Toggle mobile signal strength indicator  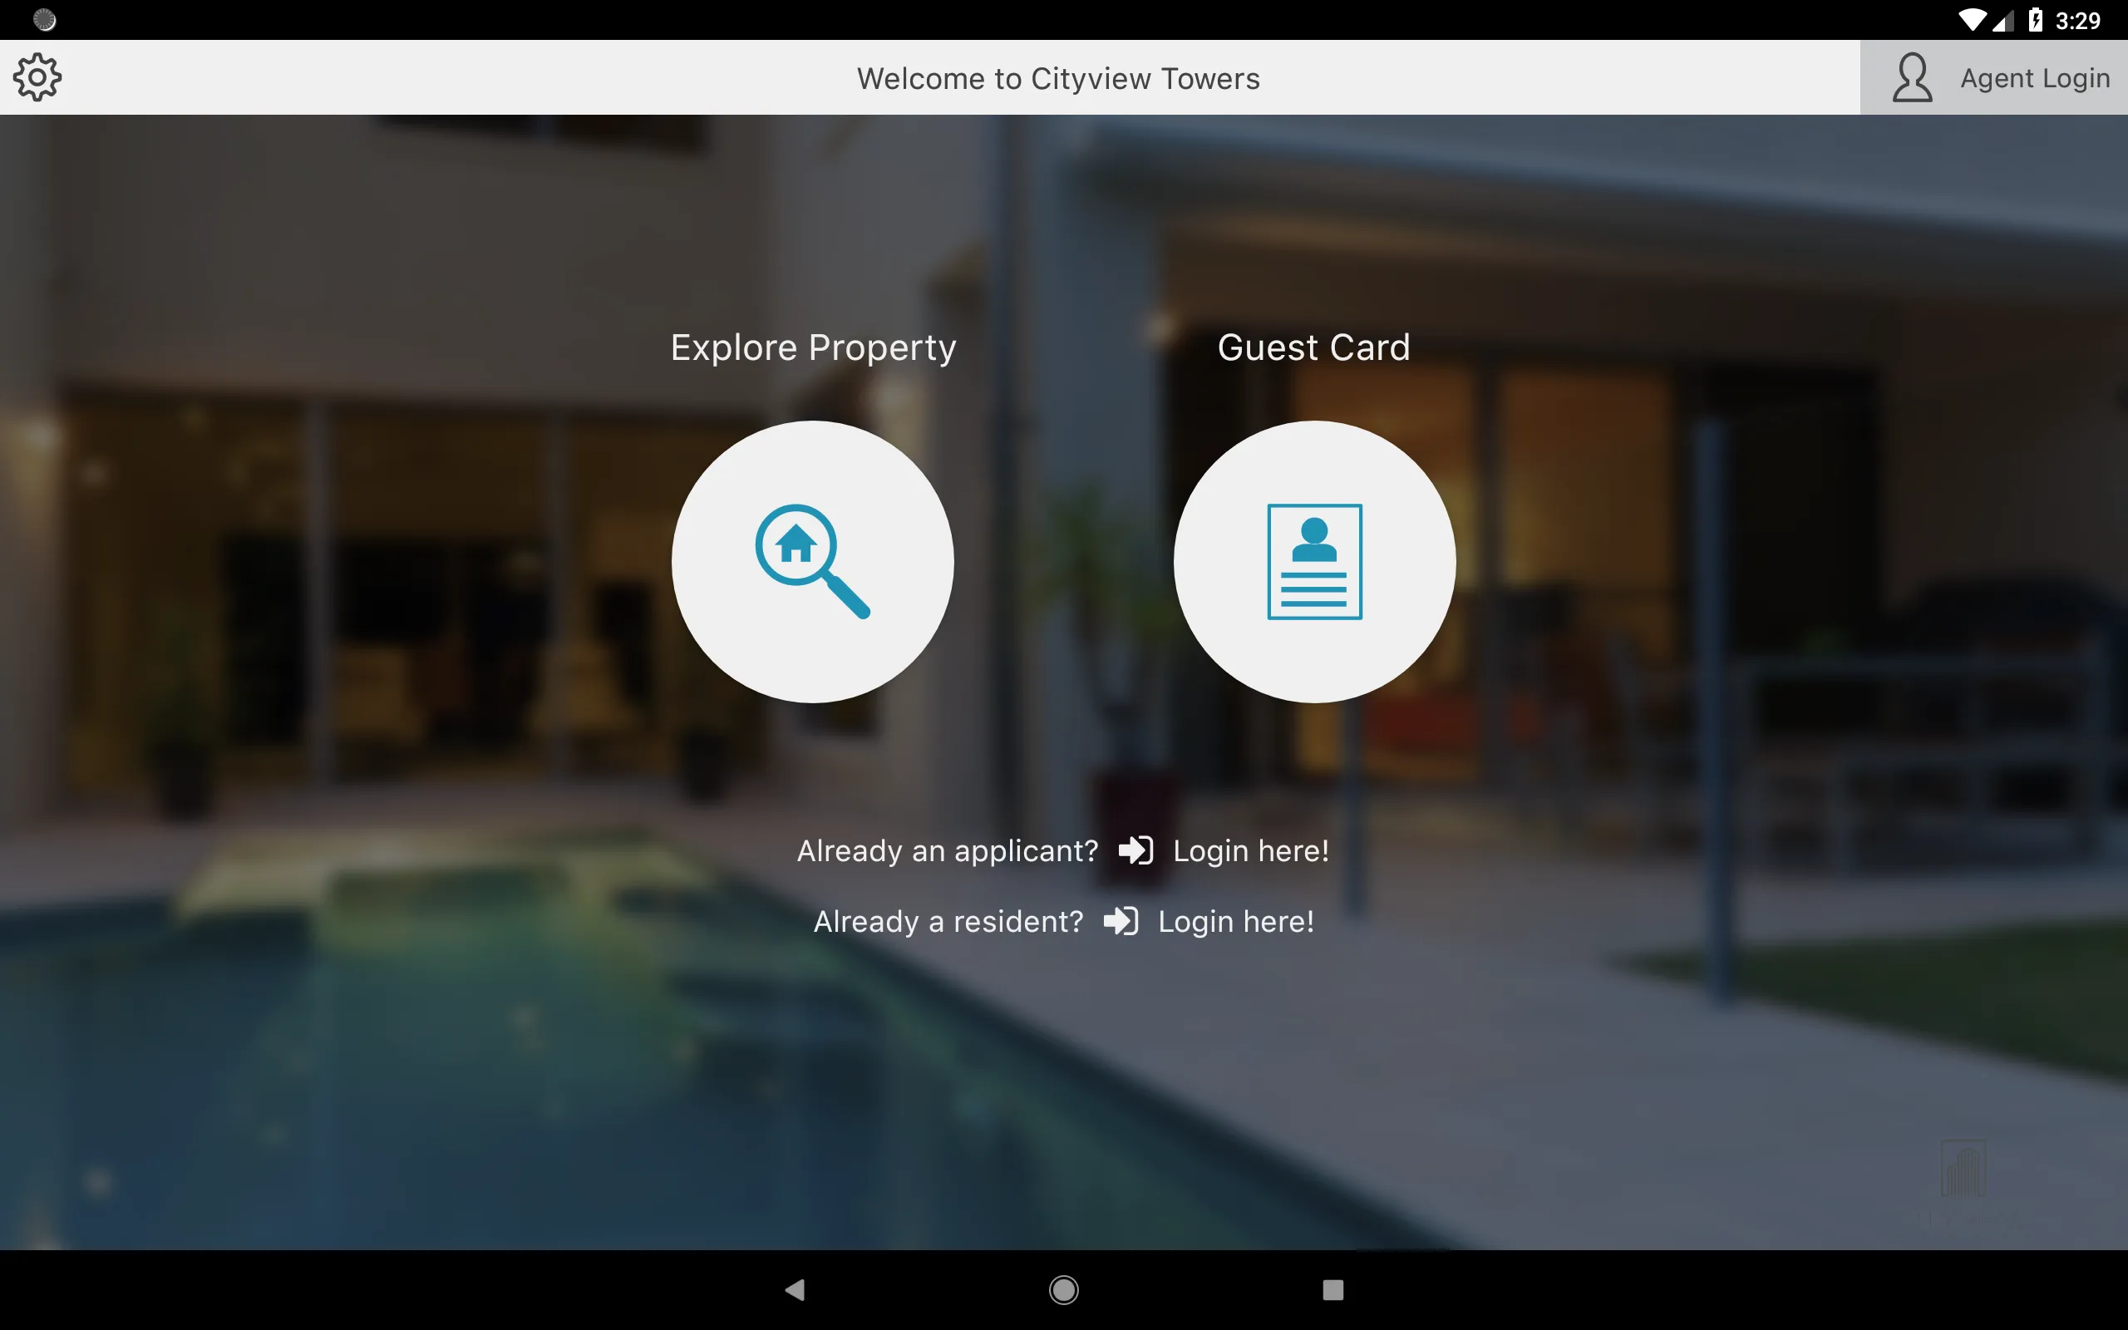point(2002,20)
